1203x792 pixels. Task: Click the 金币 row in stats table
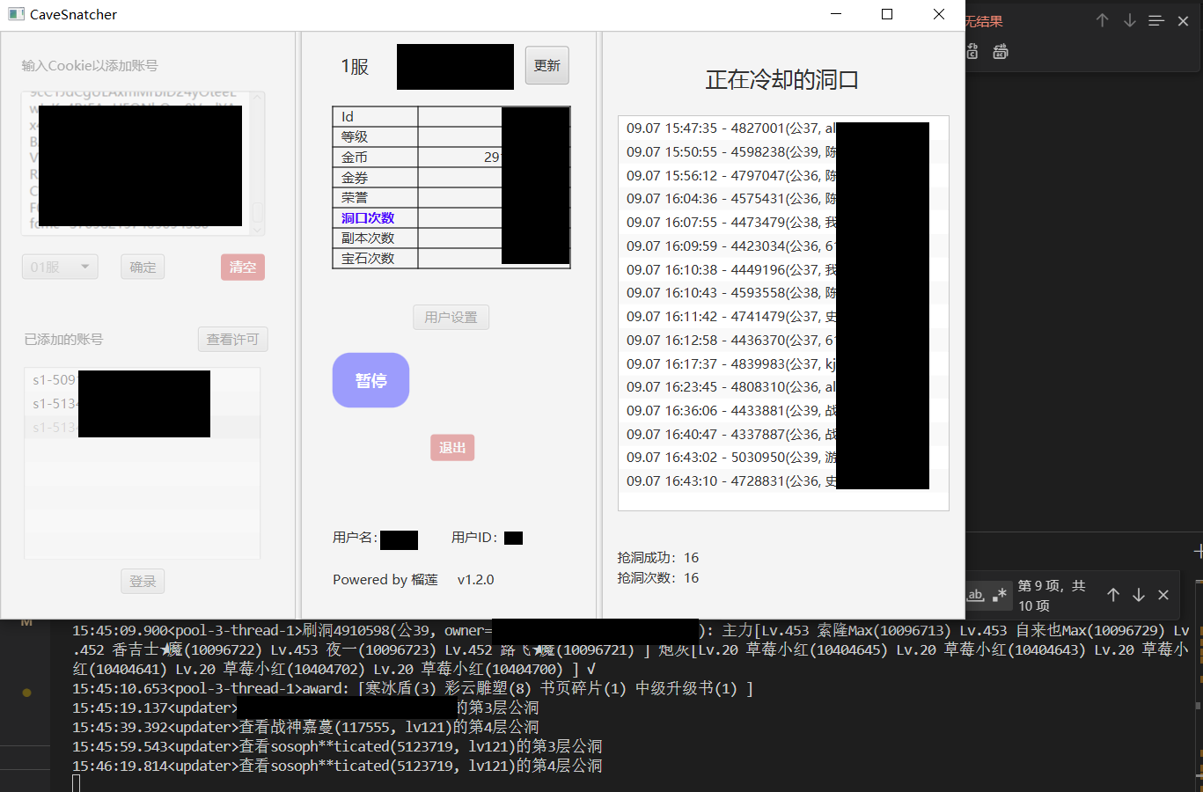[451, 157]
